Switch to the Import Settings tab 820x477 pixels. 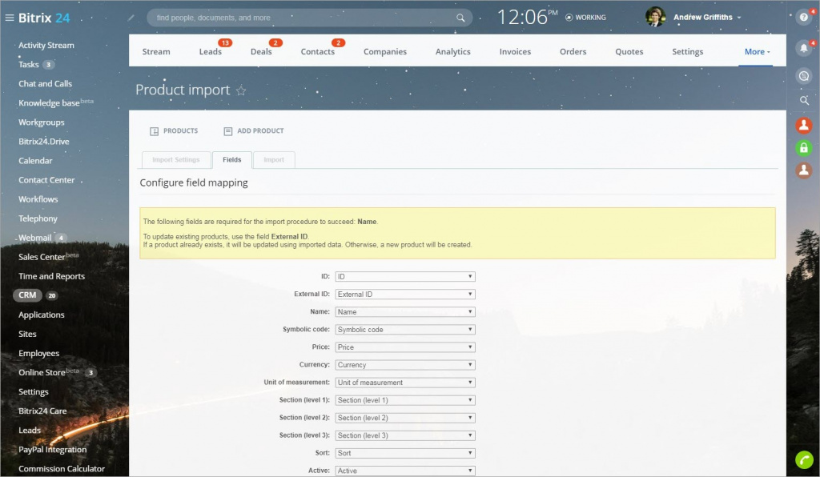tap(176, 160)
